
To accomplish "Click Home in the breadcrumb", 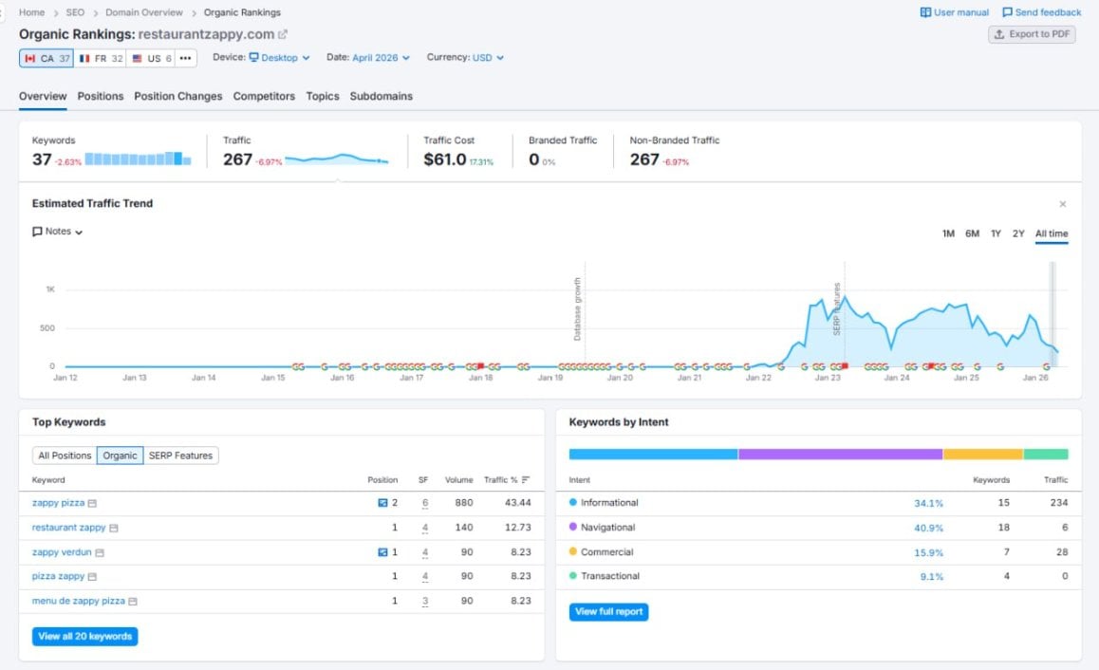I will tap(31, 12).
